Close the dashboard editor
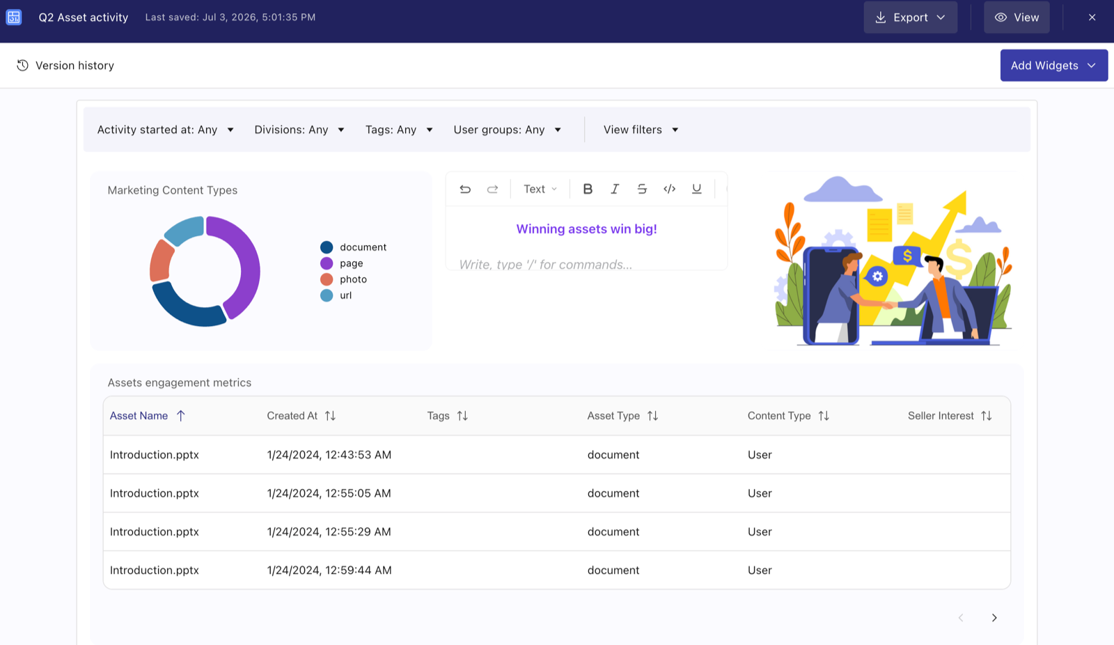 tap(1092, 17)
